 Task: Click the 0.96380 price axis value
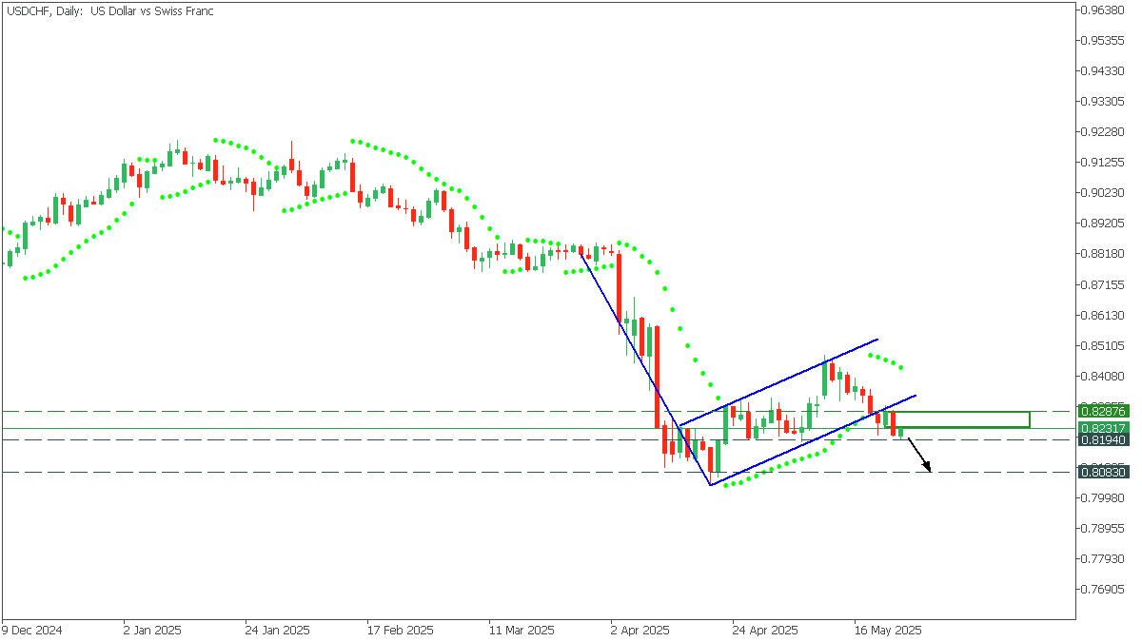[1105, 10]
